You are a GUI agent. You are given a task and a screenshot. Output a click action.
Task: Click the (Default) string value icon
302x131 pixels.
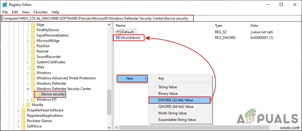tap(117, 32)
